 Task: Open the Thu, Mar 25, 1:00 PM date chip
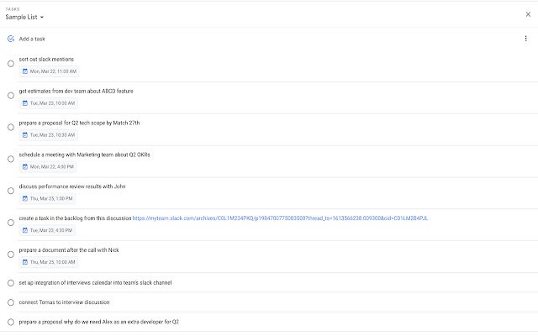[x=47, y=198]
